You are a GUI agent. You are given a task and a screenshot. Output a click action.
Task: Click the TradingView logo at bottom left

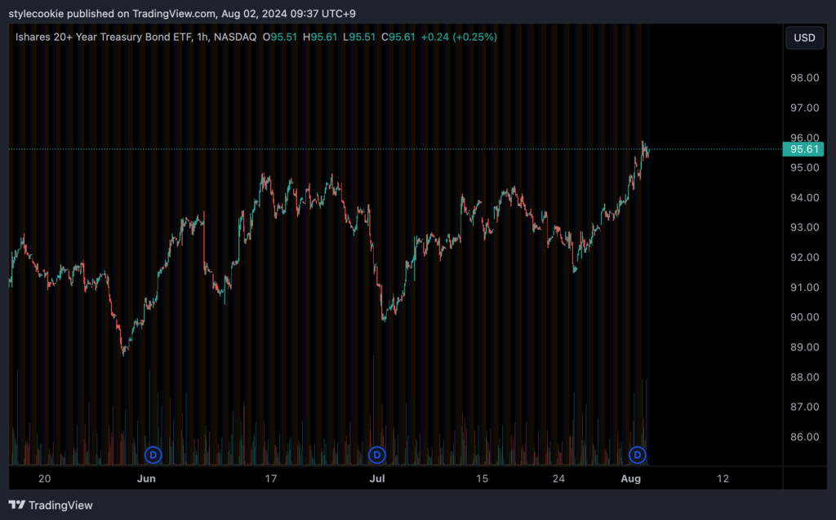(x=51, y=505)
